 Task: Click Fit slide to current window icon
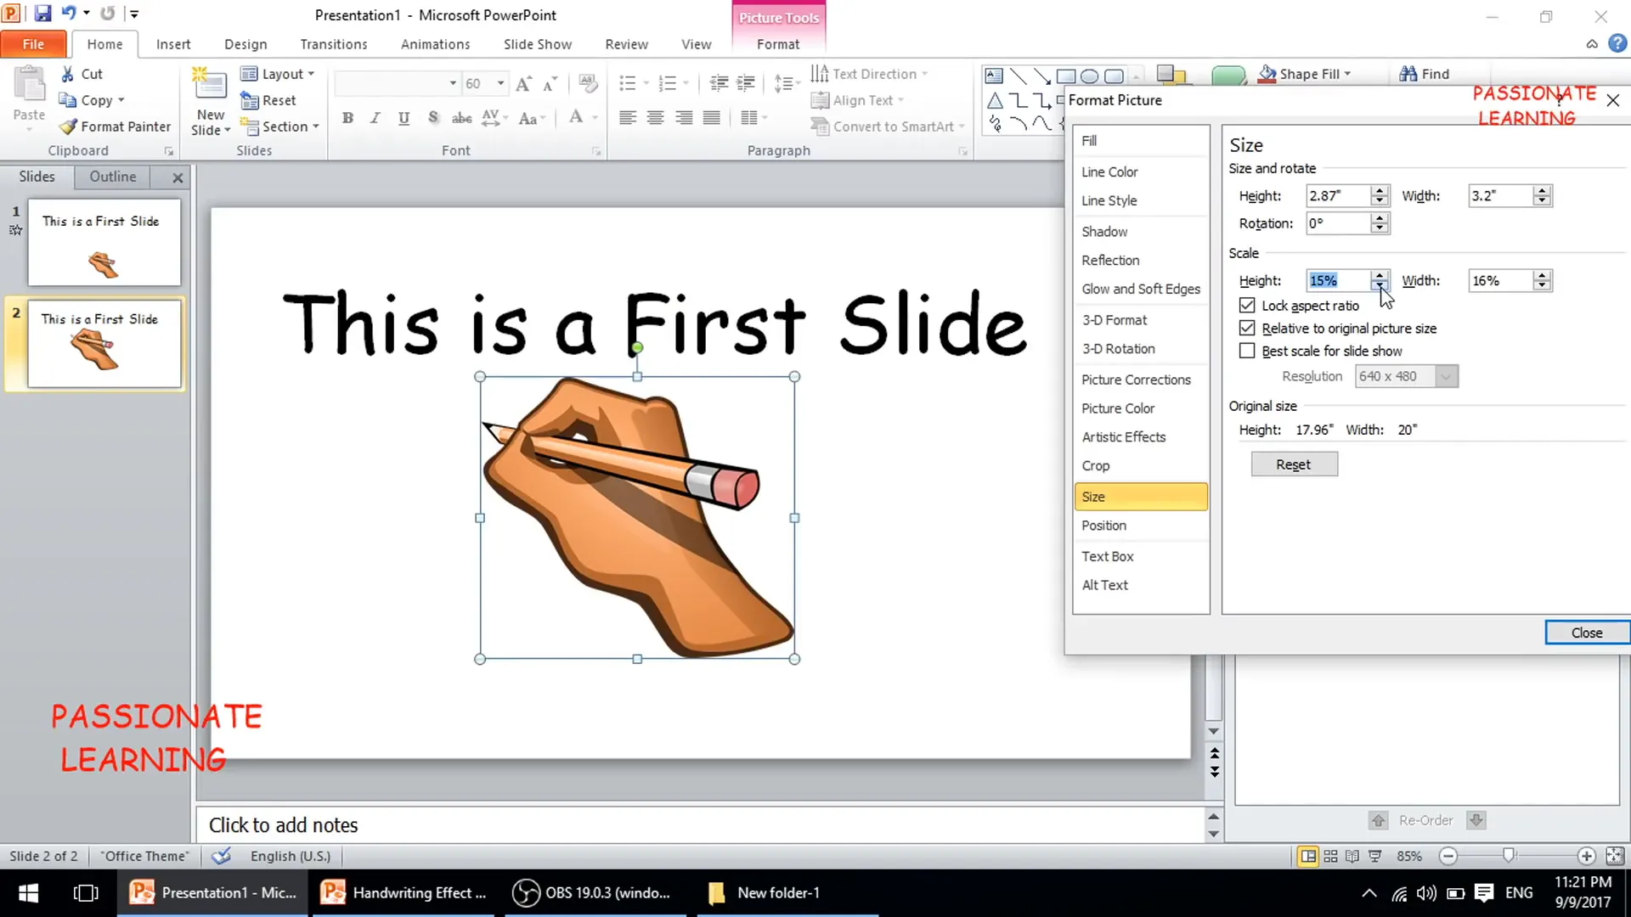tap(1615, 856)
